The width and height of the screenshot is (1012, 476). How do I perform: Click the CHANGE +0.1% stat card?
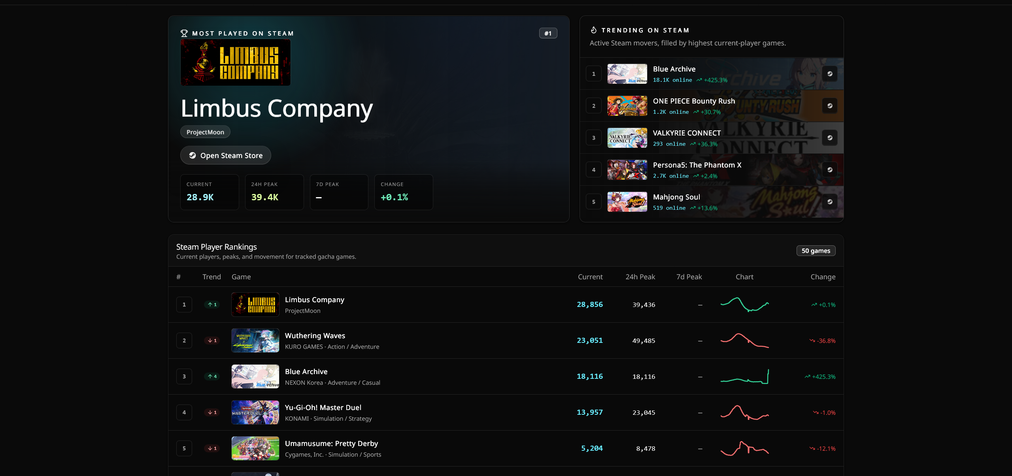coord(404,192)
